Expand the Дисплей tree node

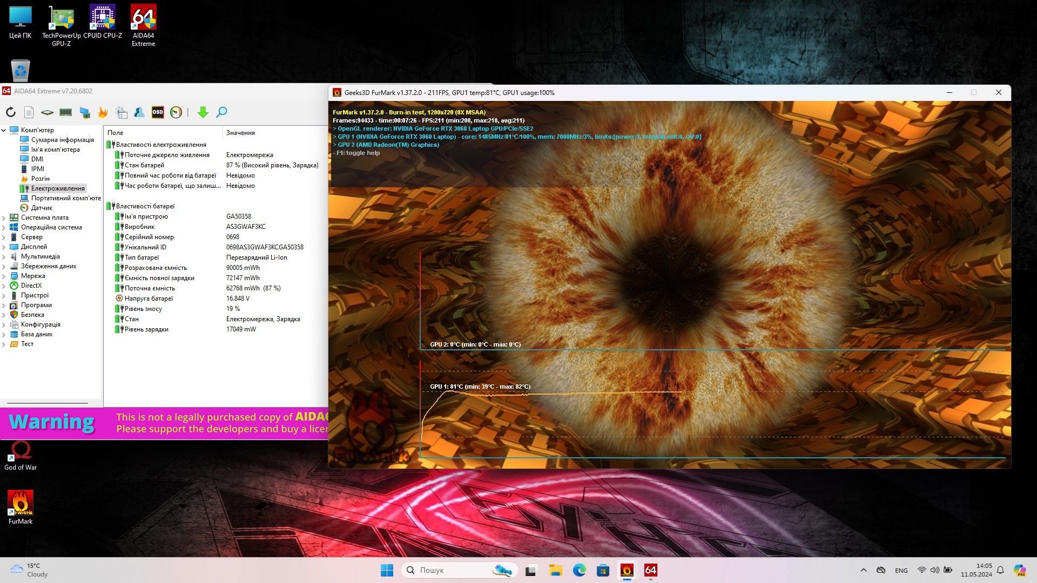pyautogui.click(x=4, y=247)
